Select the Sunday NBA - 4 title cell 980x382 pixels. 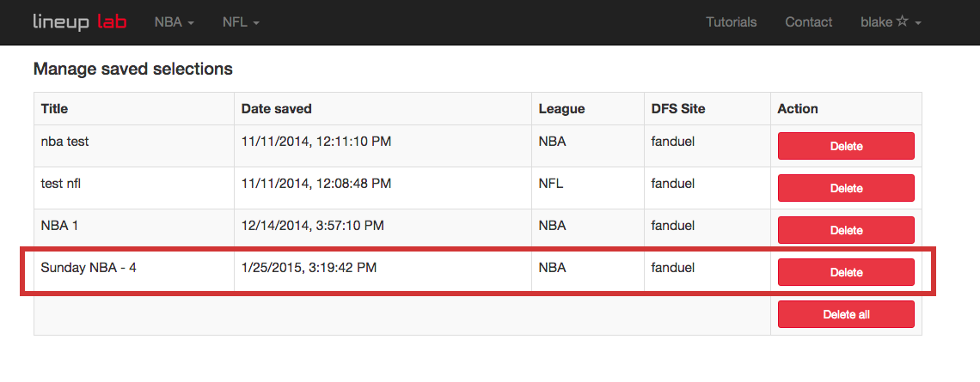tap(134, 270)
